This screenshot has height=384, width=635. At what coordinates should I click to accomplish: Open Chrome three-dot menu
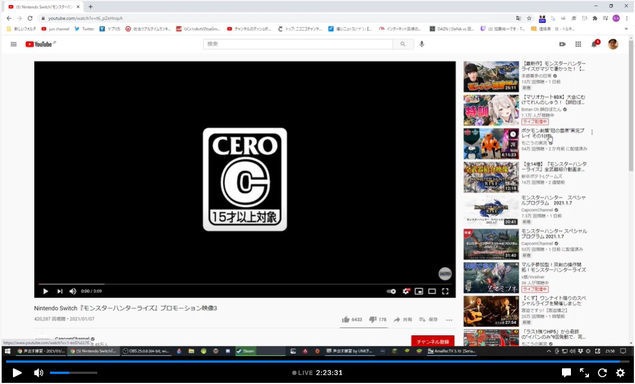pyautogui.click(x=627, y=18)
